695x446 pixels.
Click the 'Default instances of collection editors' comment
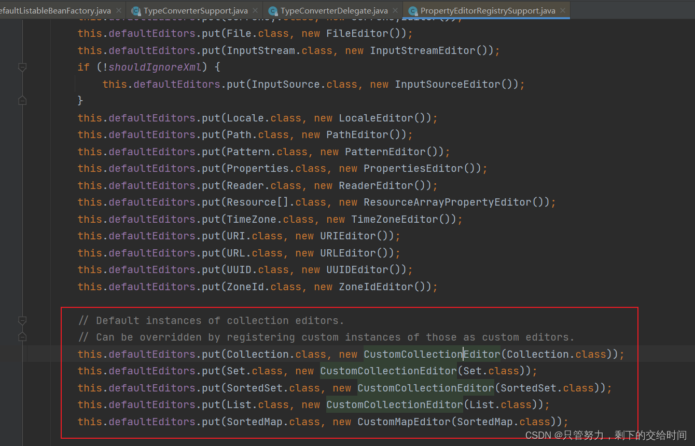tap(211, 320)
